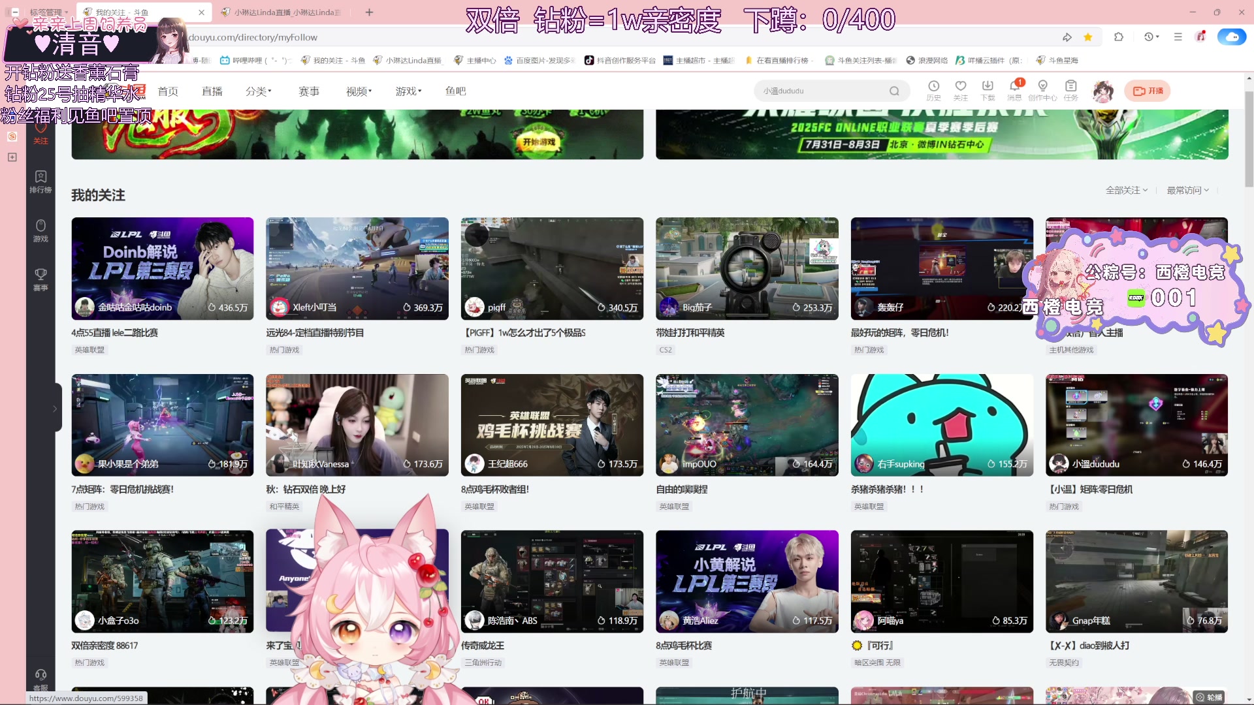The width and height of the screenshot is (1254, 705).
Task: Open the 斗鱼星海 bookmark
Action: (1057, 60)
